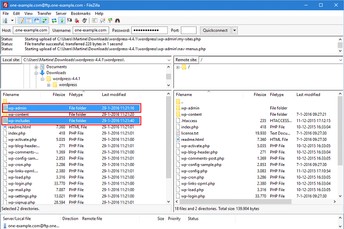Toggle the local directory tree display

click(x=29, y=21)
